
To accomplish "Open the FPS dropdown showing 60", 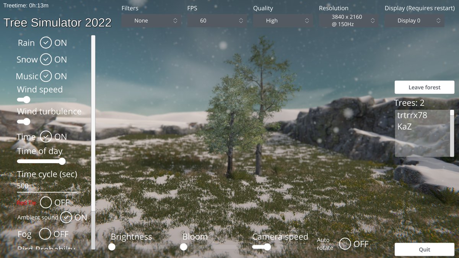I will (217, 21).
